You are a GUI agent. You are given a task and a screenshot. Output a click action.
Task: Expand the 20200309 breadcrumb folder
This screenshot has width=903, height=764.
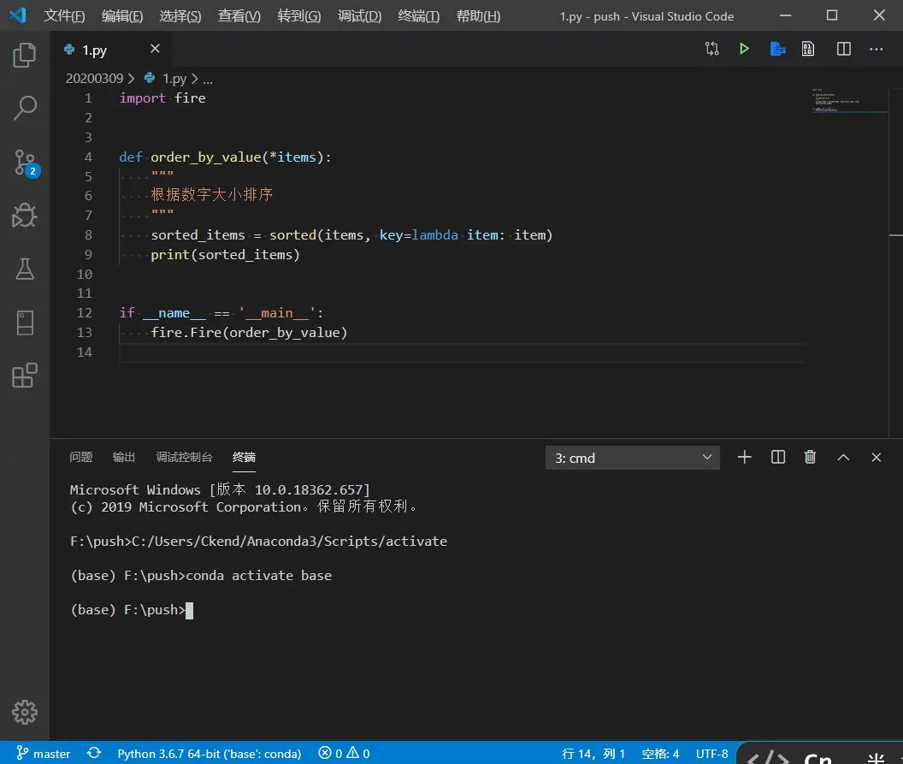94,78
